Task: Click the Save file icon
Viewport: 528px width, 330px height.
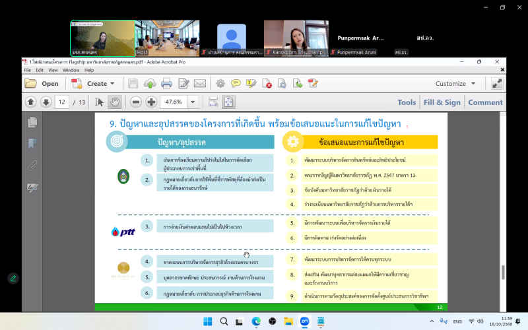Action: 133,83
